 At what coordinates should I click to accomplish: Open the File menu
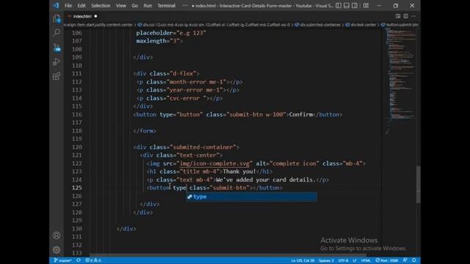coord(68,6)
